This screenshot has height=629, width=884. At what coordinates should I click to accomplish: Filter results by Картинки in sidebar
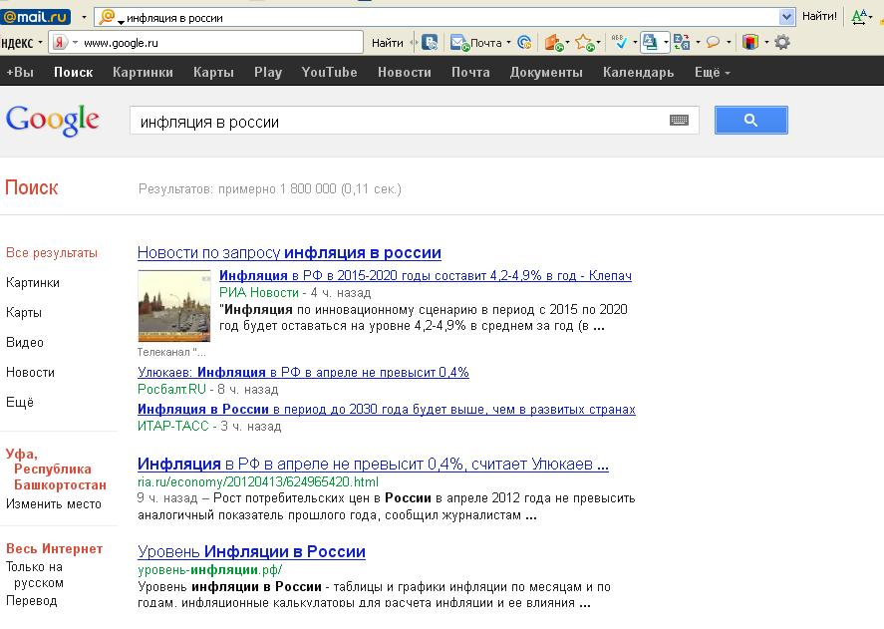click(x=33, y=283)
